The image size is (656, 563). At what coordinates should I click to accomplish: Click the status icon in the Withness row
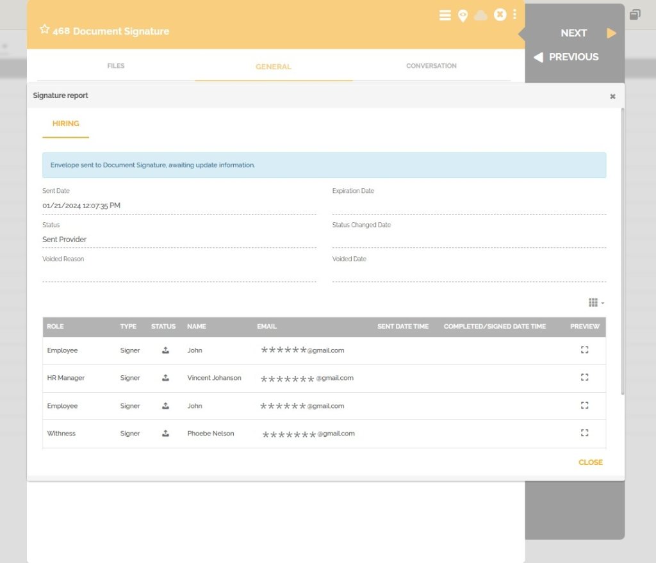point(165,432)
